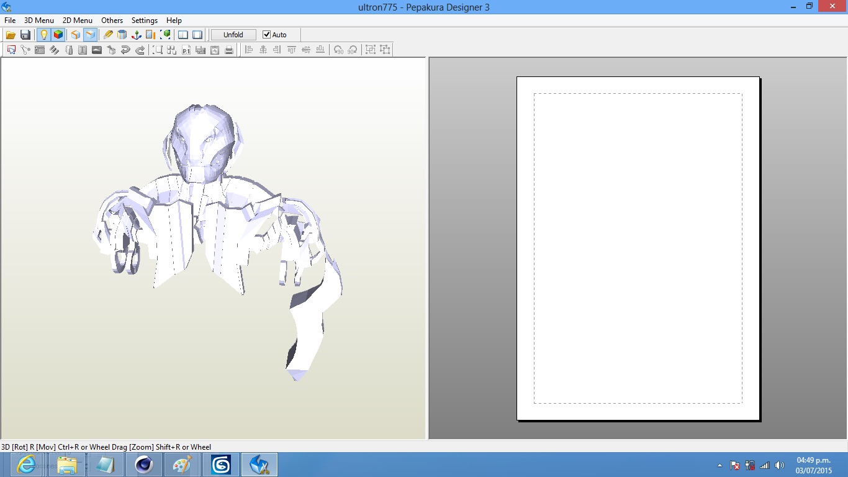Click the Redo curved arrow icon

tap(140, 50)
